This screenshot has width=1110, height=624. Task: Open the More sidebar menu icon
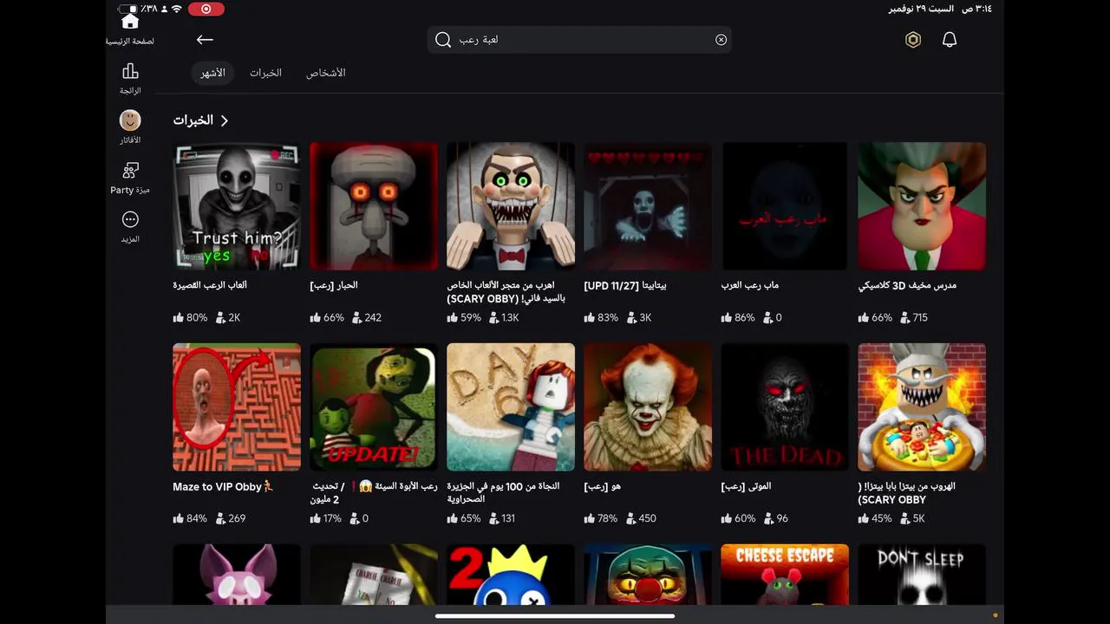(x=130, y=219)
